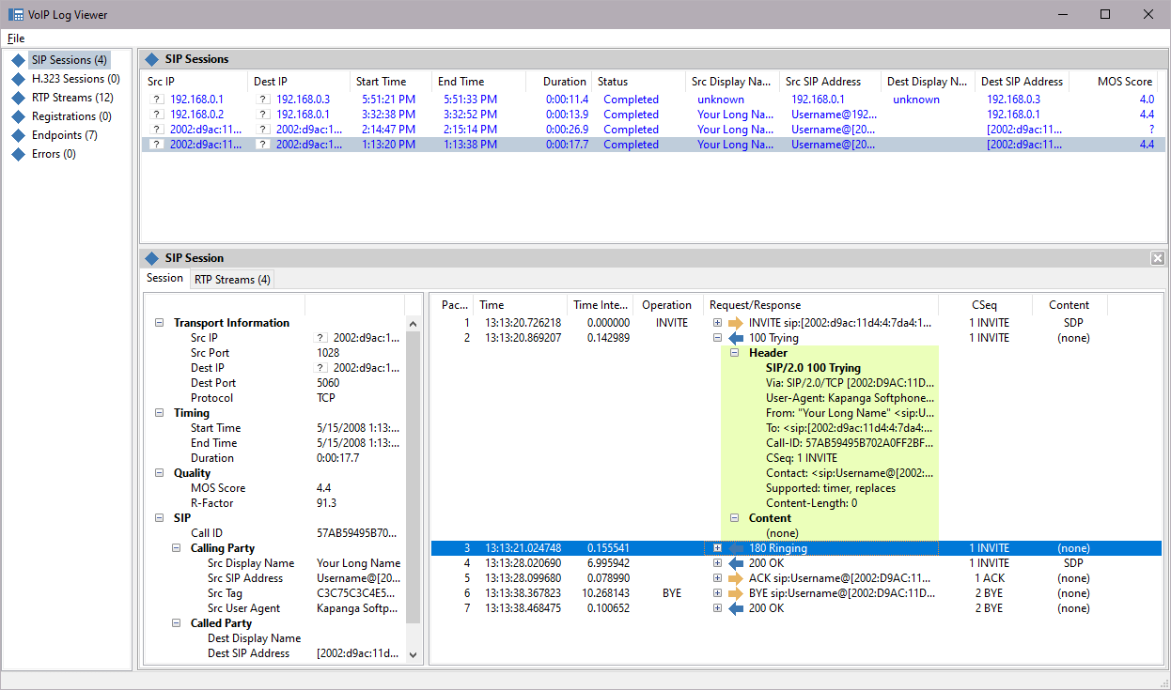This screenshot has width=1171, height=690.
Task: Click the blue arrow on packet 7 200 OK
Action: [736, 608]
